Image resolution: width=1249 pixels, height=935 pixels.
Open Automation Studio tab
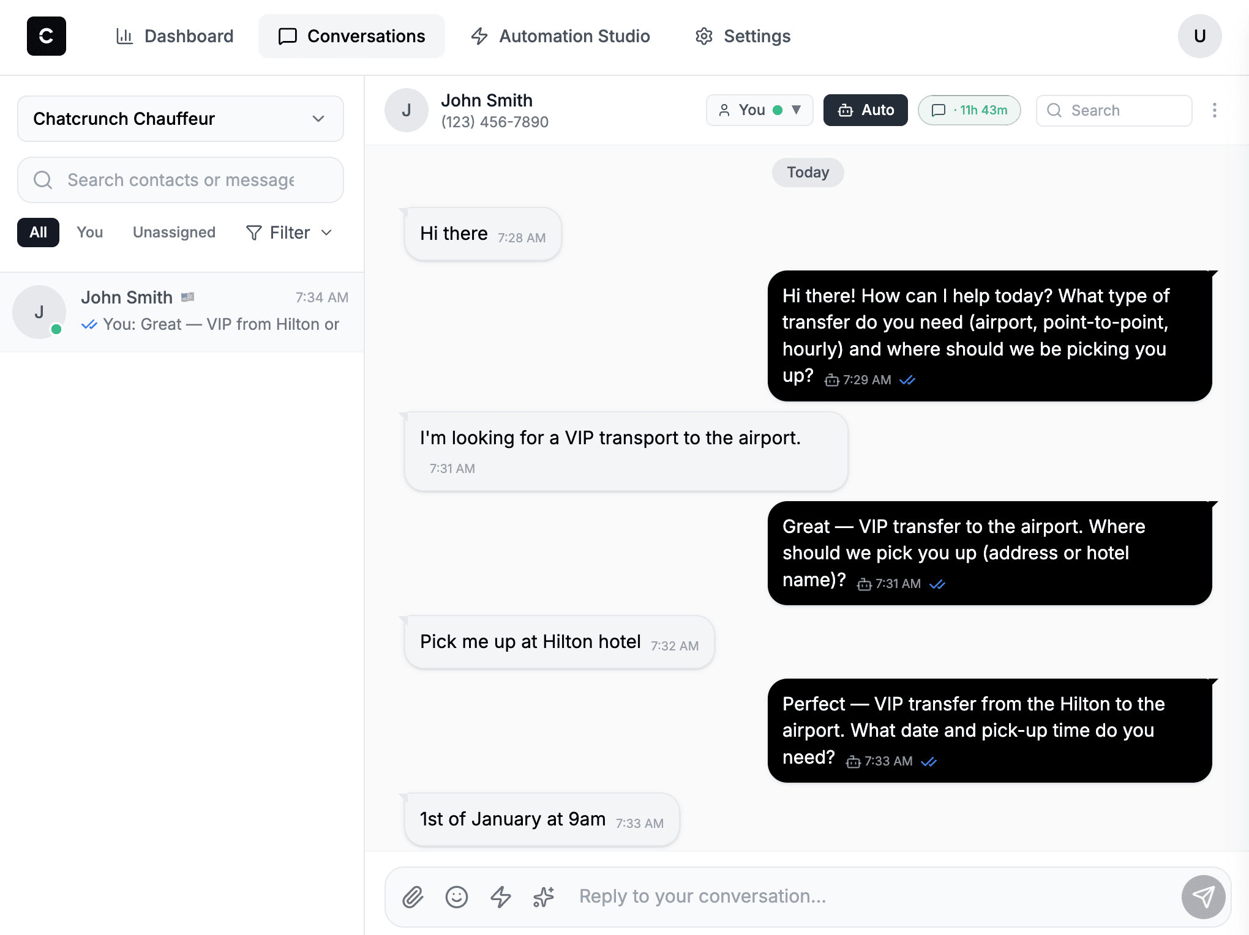560,36
